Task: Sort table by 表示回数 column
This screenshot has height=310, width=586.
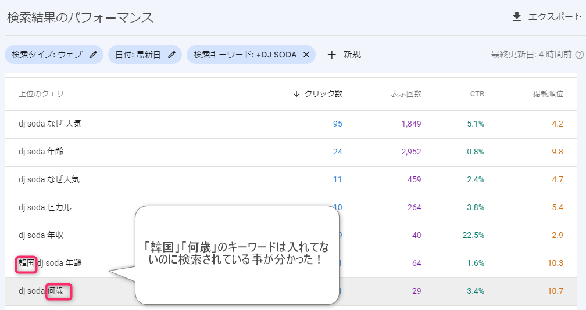Action: pos(406,94)
